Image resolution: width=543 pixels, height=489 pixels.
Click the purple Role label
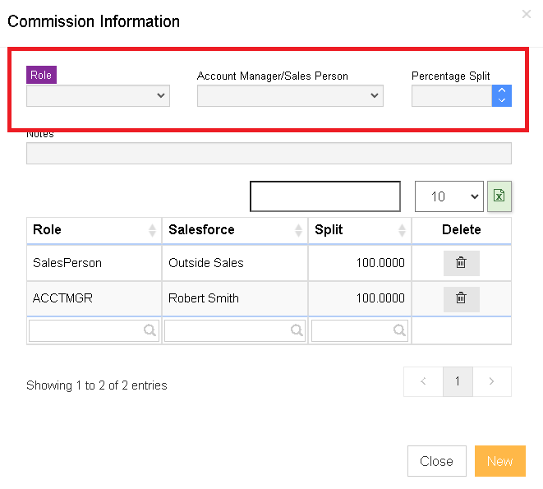click(x=41, y=75)
